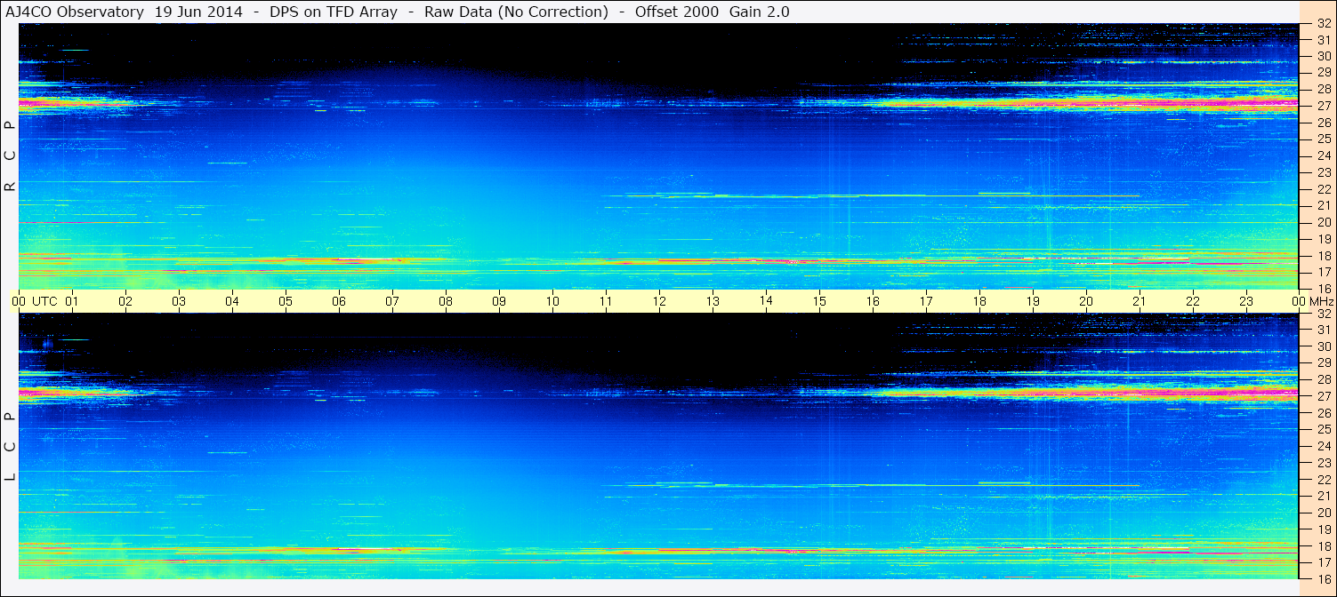Select the 20 hour marker on time axis

1086,301
